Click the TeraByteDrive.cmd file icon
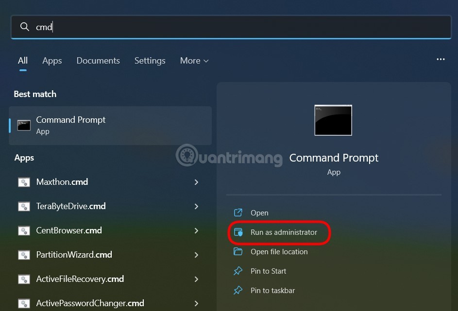Viewport: 458px width, 311px height. click(x=24, y=207)
